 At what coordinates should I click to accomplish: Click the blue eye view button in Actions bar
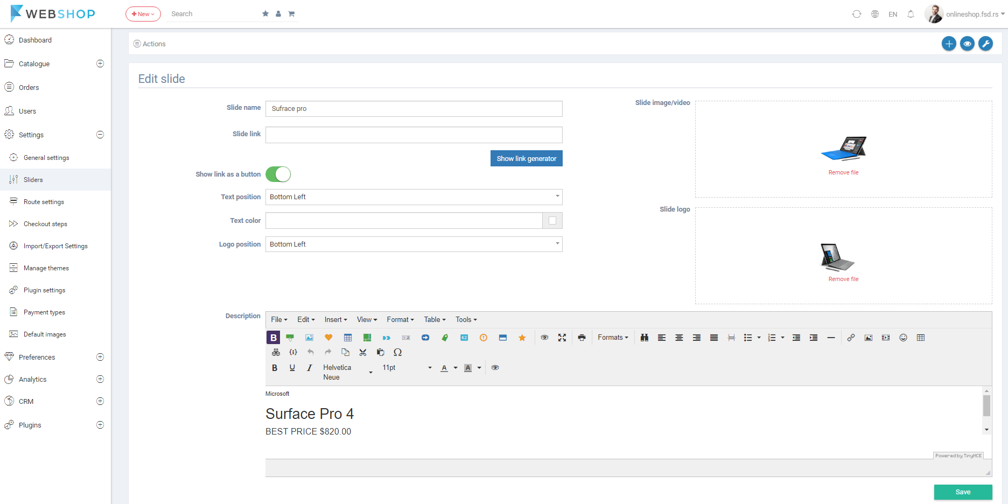click(967, 44)
